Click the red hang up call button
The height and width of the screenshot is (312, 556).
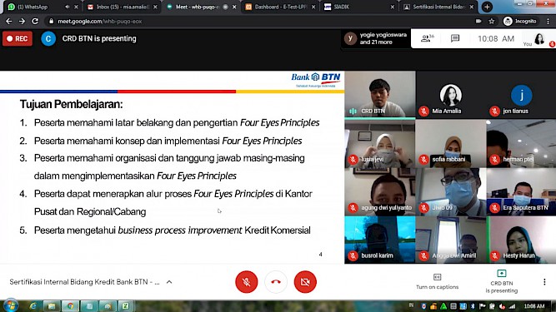276,281
